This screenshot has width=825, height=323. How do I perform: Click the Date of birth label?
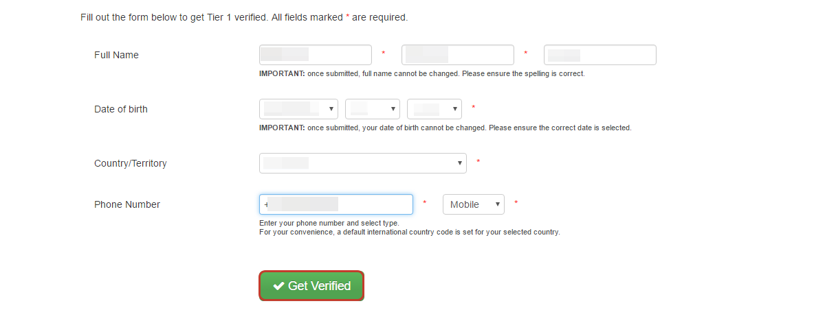pyautogui.click(x=121, y=109)
